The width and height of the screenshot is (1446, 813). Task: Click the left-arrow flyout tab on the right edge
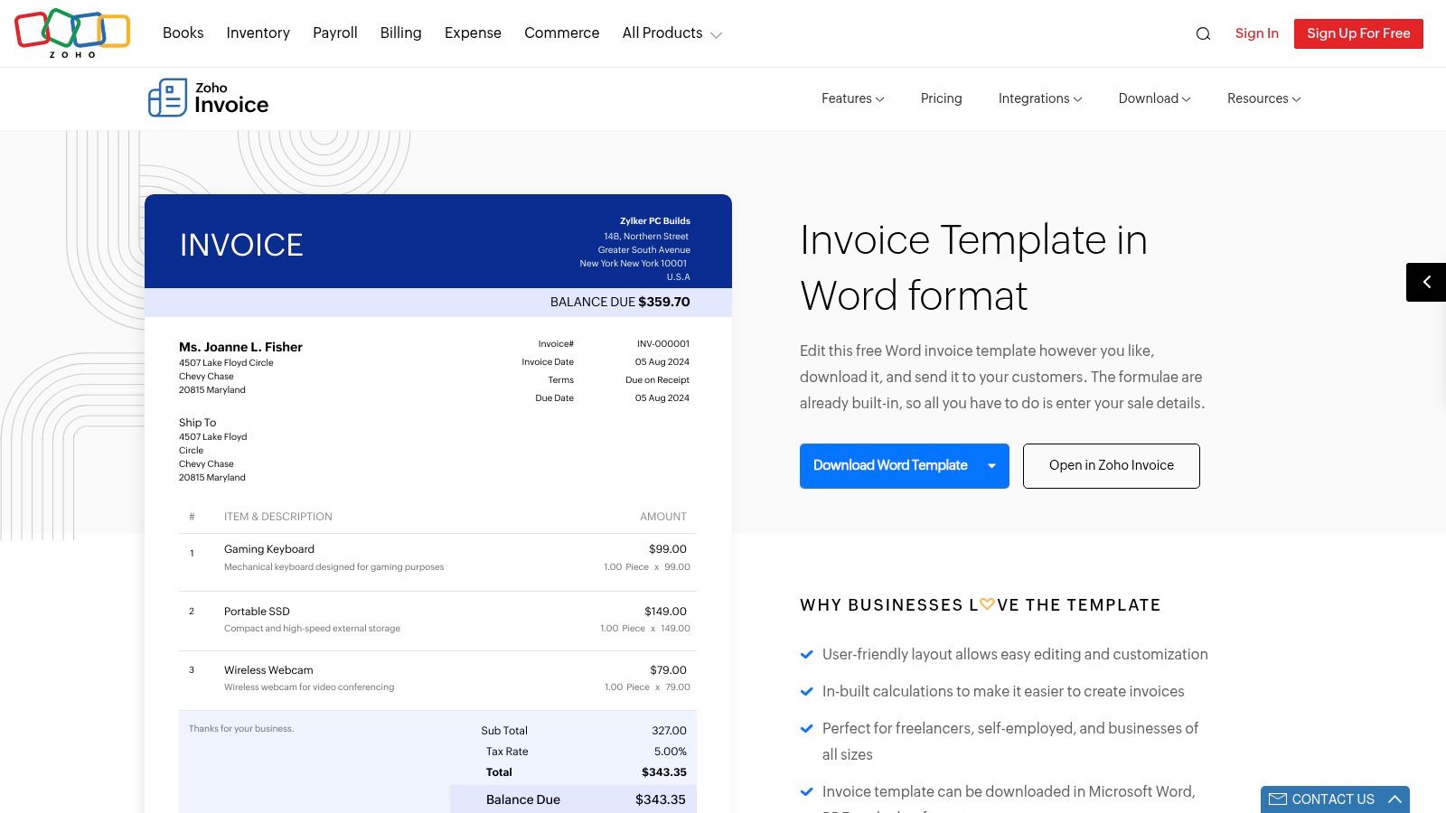(1425, 282)
